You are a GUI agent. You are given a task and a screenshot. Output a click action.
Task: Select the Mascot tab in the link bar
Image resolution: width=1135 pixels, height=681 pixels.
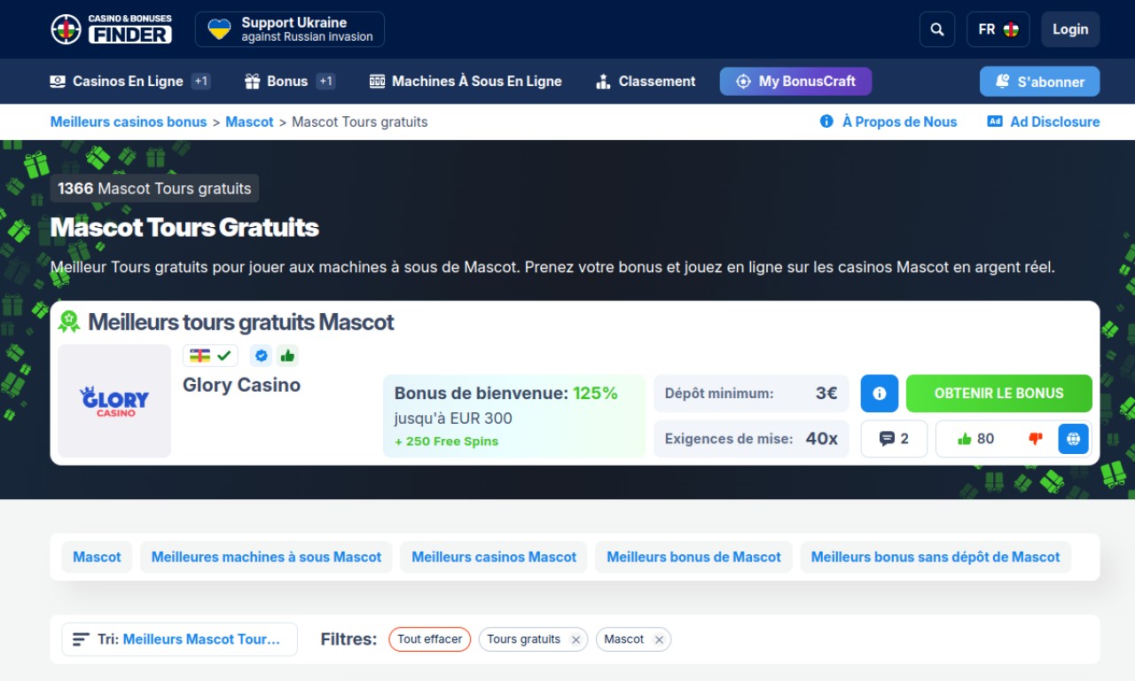[x=97, y=557]
